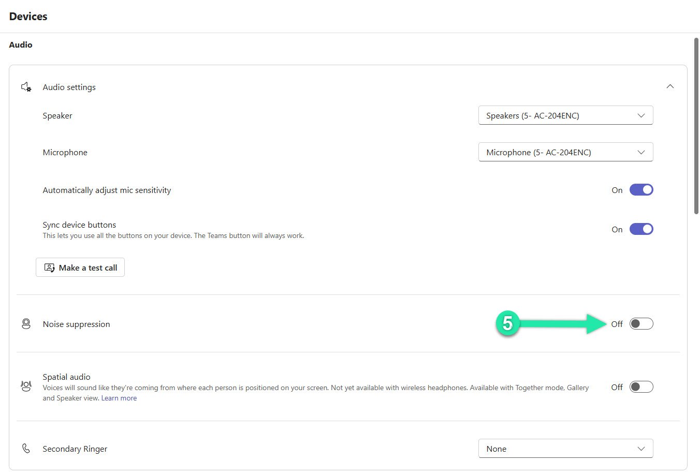
Task: Click the Speaker dropdown chevron arrow
Action: [x=641, y=115]
